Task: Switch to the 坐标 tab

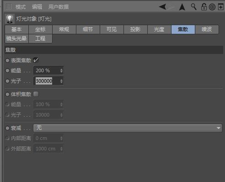Action: (x=40, y=29)
